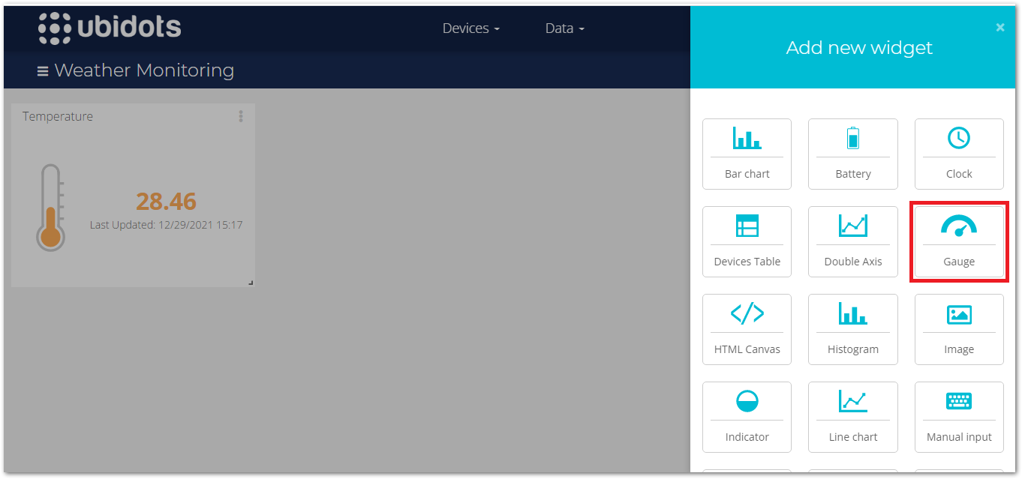Pick the Indicator widget
The height and width of the screenshot is (479, 1022).
pos(747,417)
